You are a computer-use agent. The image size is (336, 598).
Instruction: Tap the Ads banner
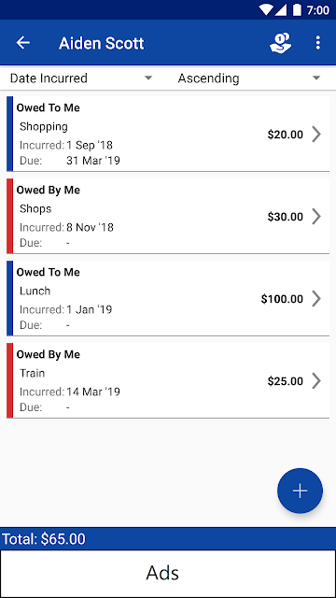pos(168,573)
